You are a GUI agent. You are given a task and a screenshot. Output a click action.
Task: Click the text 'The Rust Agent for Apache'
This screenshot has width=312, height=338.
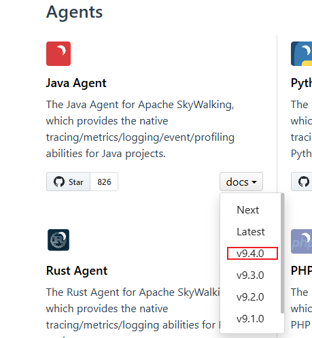(111, 292)
